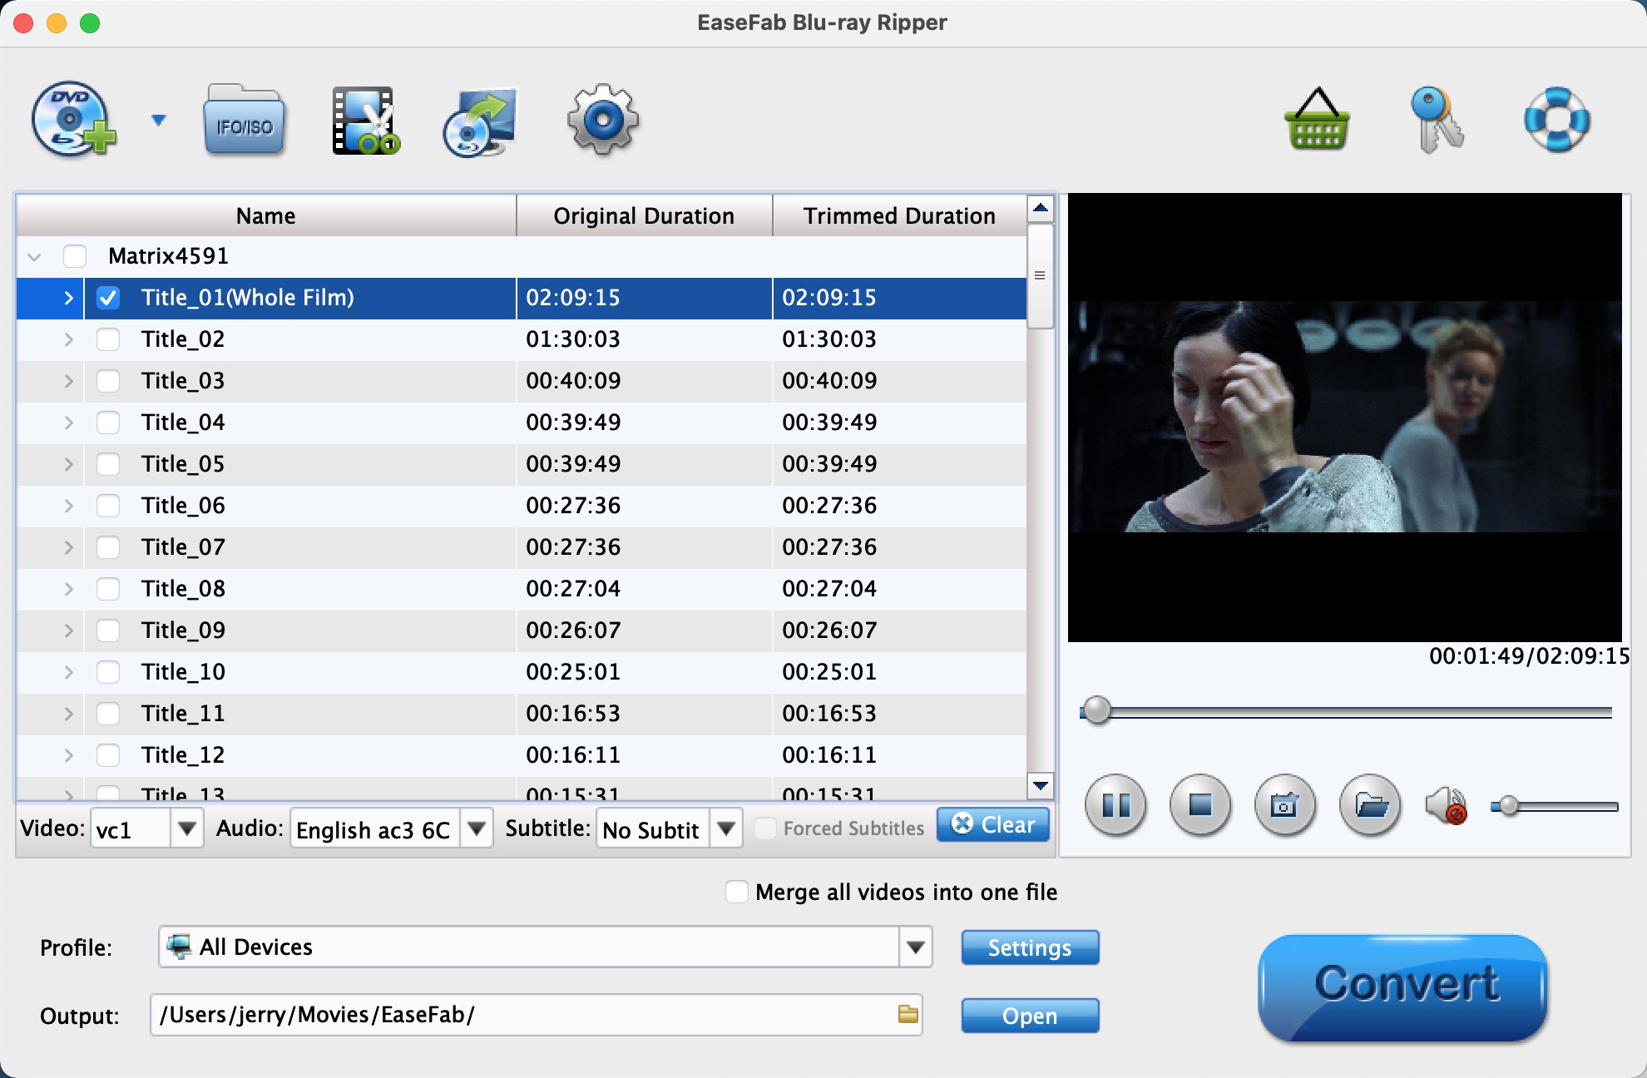1647x1078 pixels.
Task: Open the Profile All Devices dropdown
Action: 916,947
